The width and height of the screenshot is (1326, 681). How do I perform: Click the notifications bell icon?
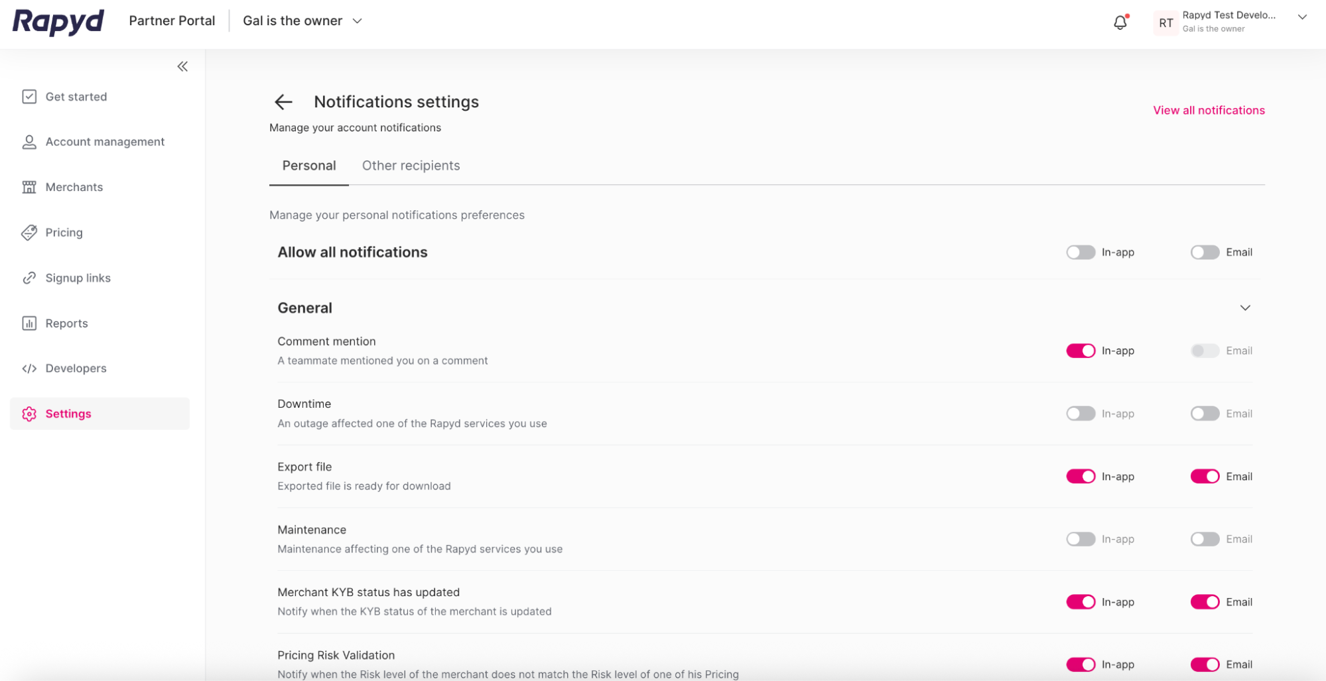(1120, 22)
